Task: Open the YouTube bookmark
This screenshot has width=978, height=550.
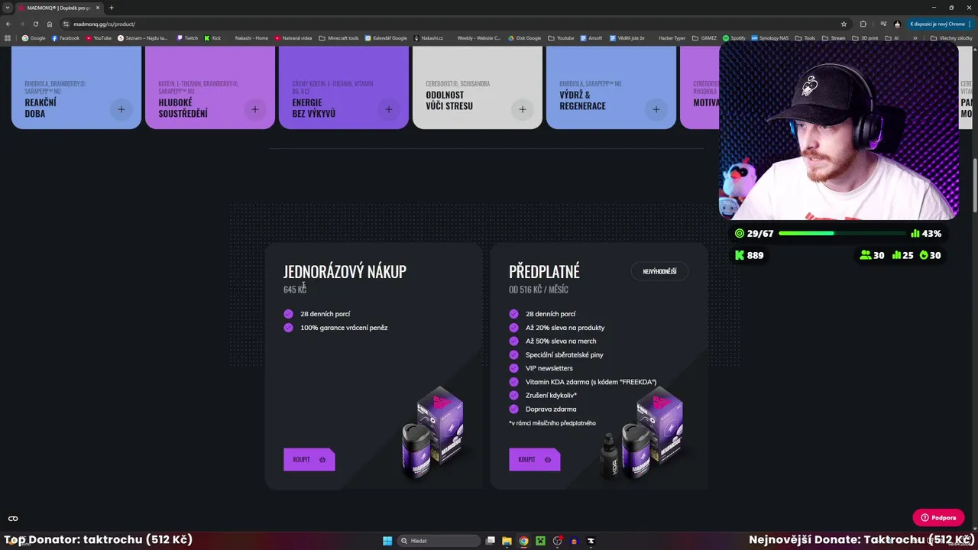Action: [x=99, y=38]
